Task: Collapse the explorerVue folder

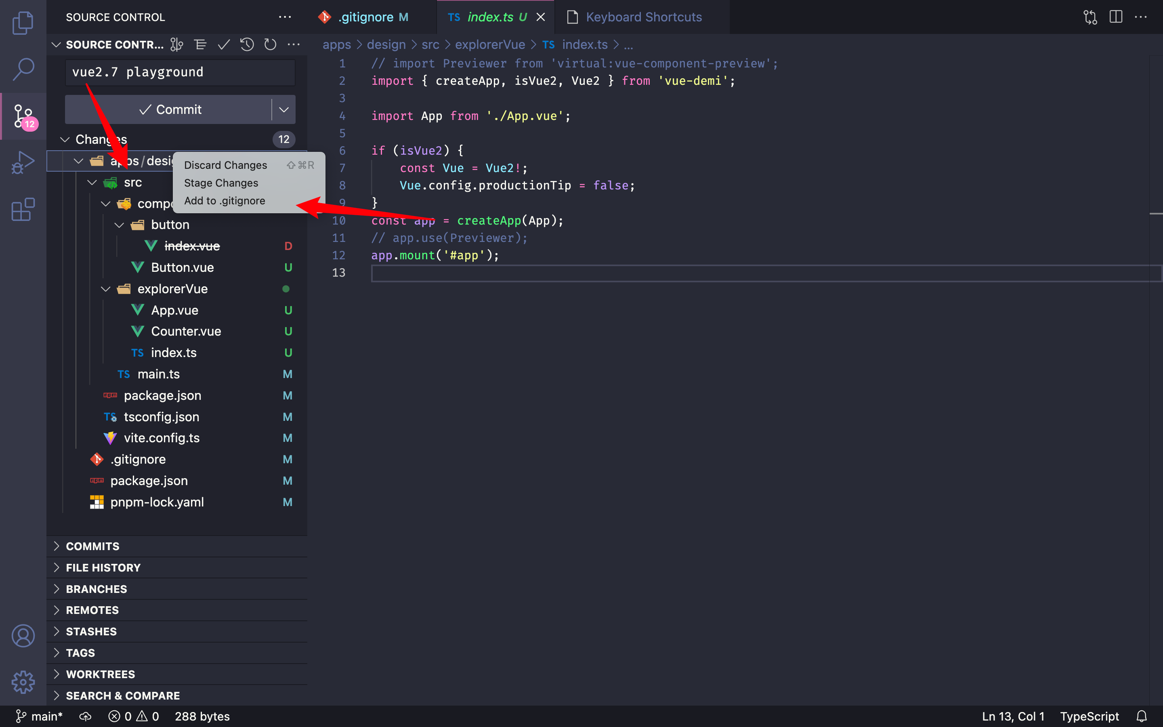Action: (x=106, y=289)
